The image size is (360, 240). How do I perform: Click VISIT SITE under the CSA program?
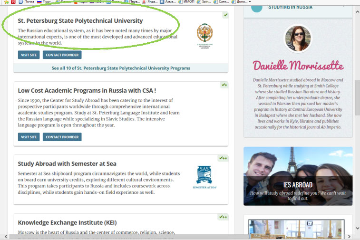(x=29, y=137)
